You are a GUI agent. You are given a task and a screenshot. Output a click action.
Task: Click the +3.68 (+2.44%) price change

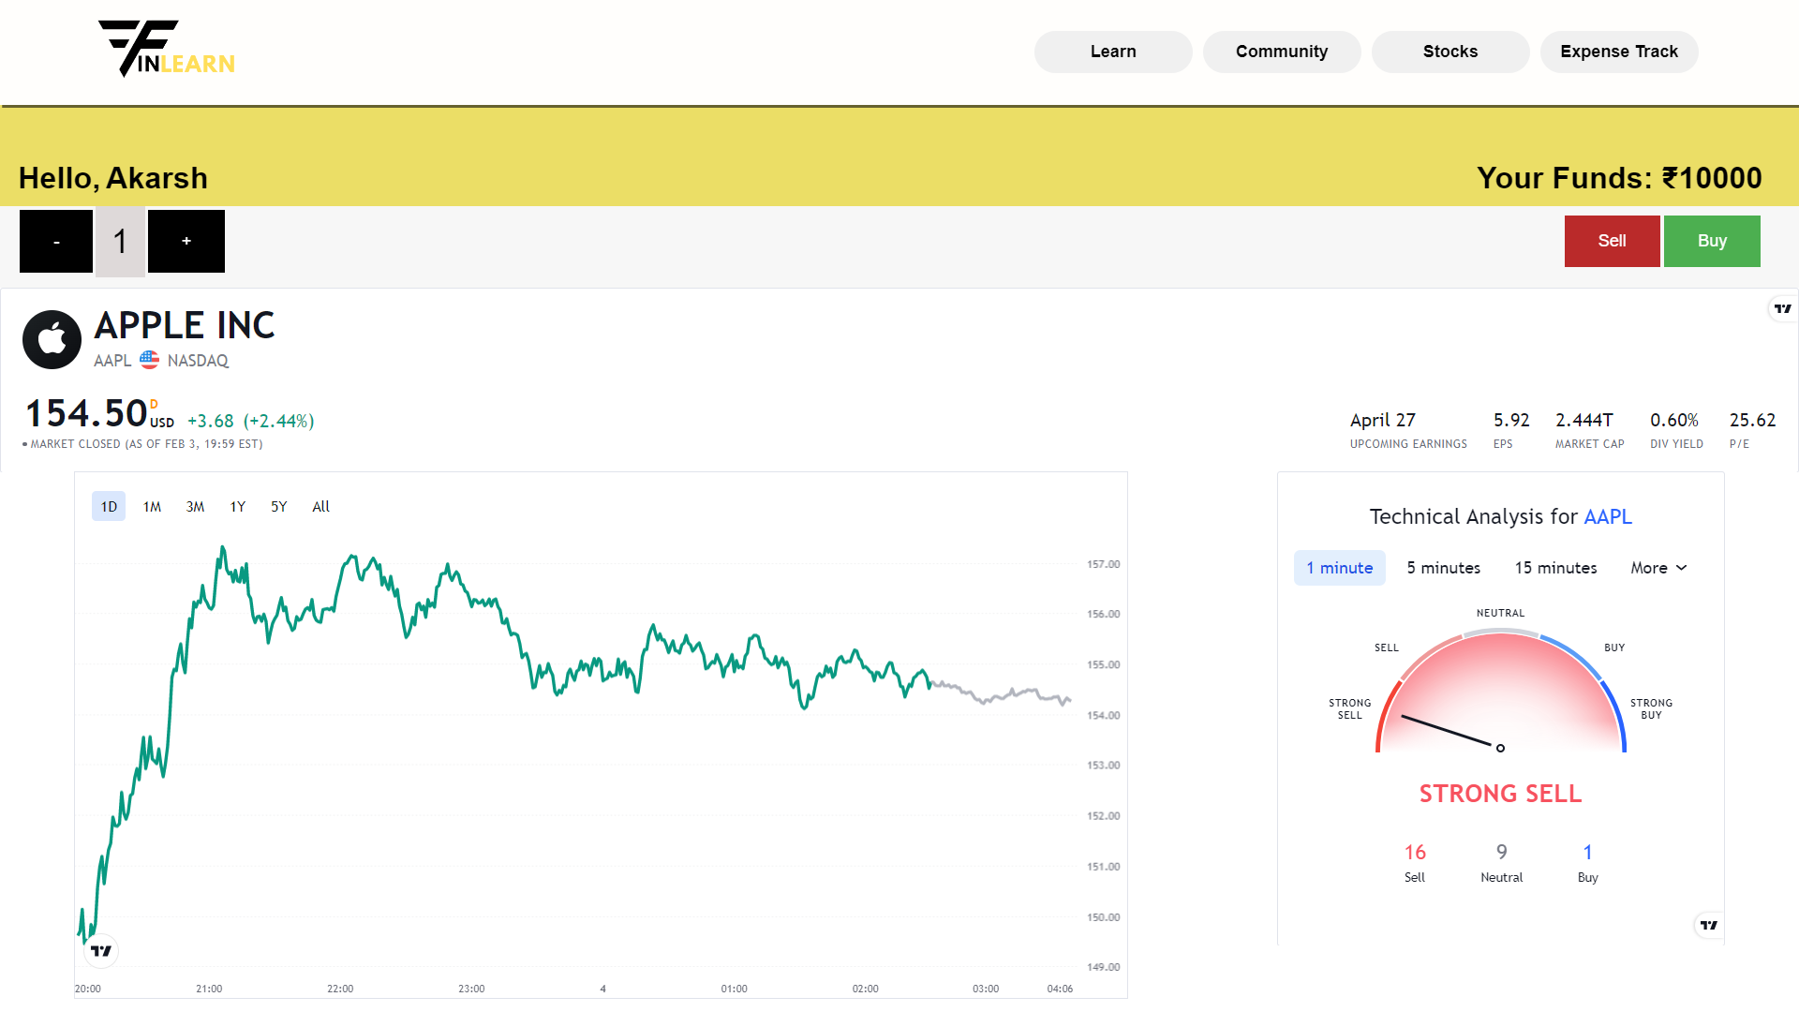[x=251, y=421]
